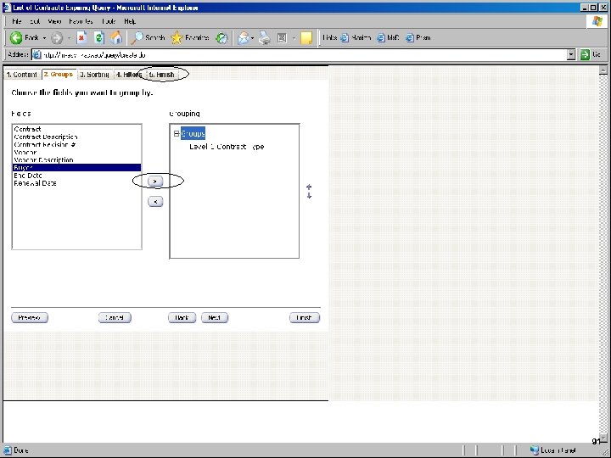Open the Favorites star button
Image resolution: width=611 pixels, height=458 pixels.
pos(190,38)
